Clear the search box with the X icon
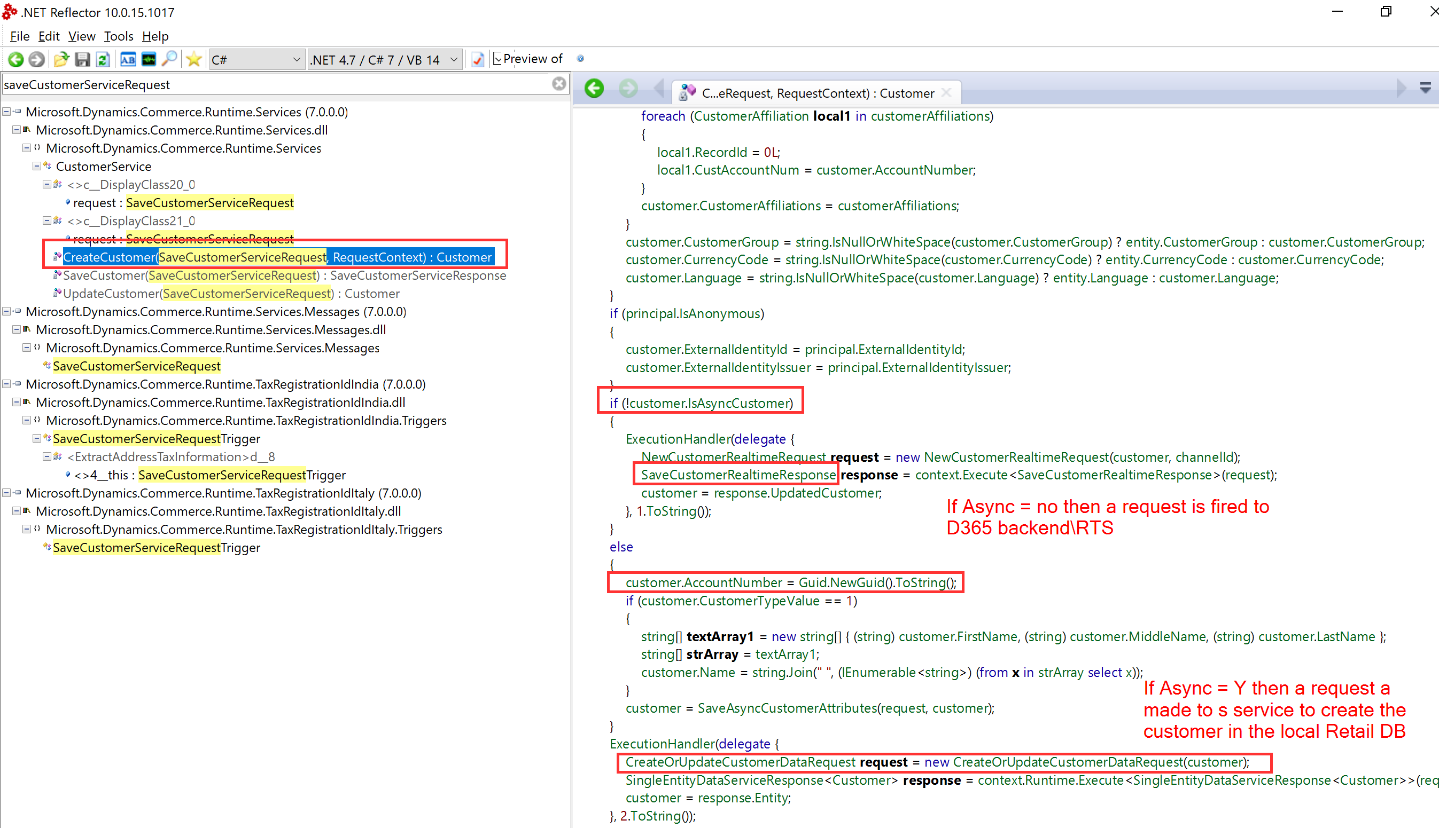Screen dimensions: 1439x828 point(559,84)
